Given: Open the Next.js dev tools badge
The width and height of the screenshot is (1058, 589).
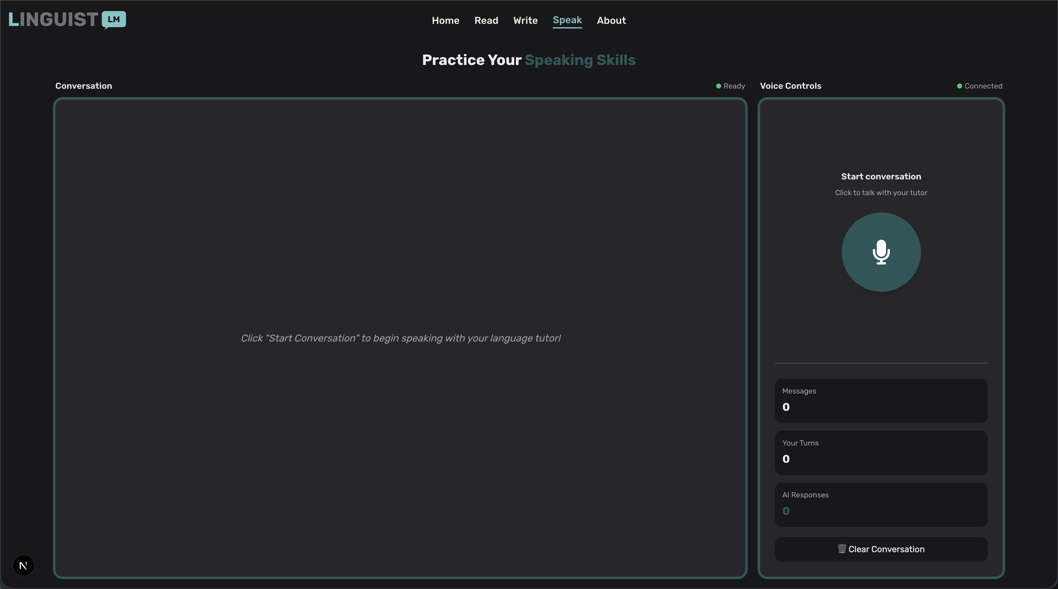Looking at the screenshot, I should [x=24, y=565].
